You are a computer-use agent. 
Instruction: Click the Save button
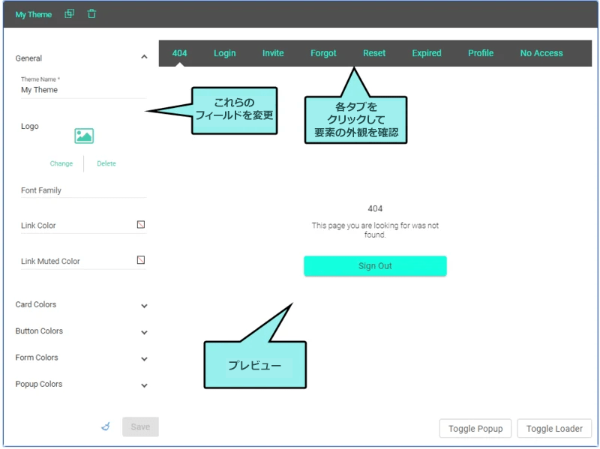point(140,427)
